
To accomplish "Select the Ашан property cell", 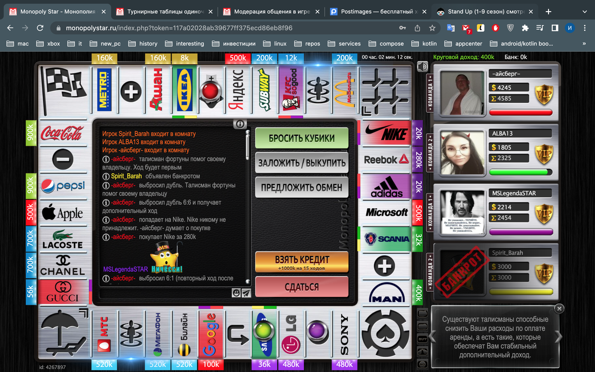I will tap(158, 90).
